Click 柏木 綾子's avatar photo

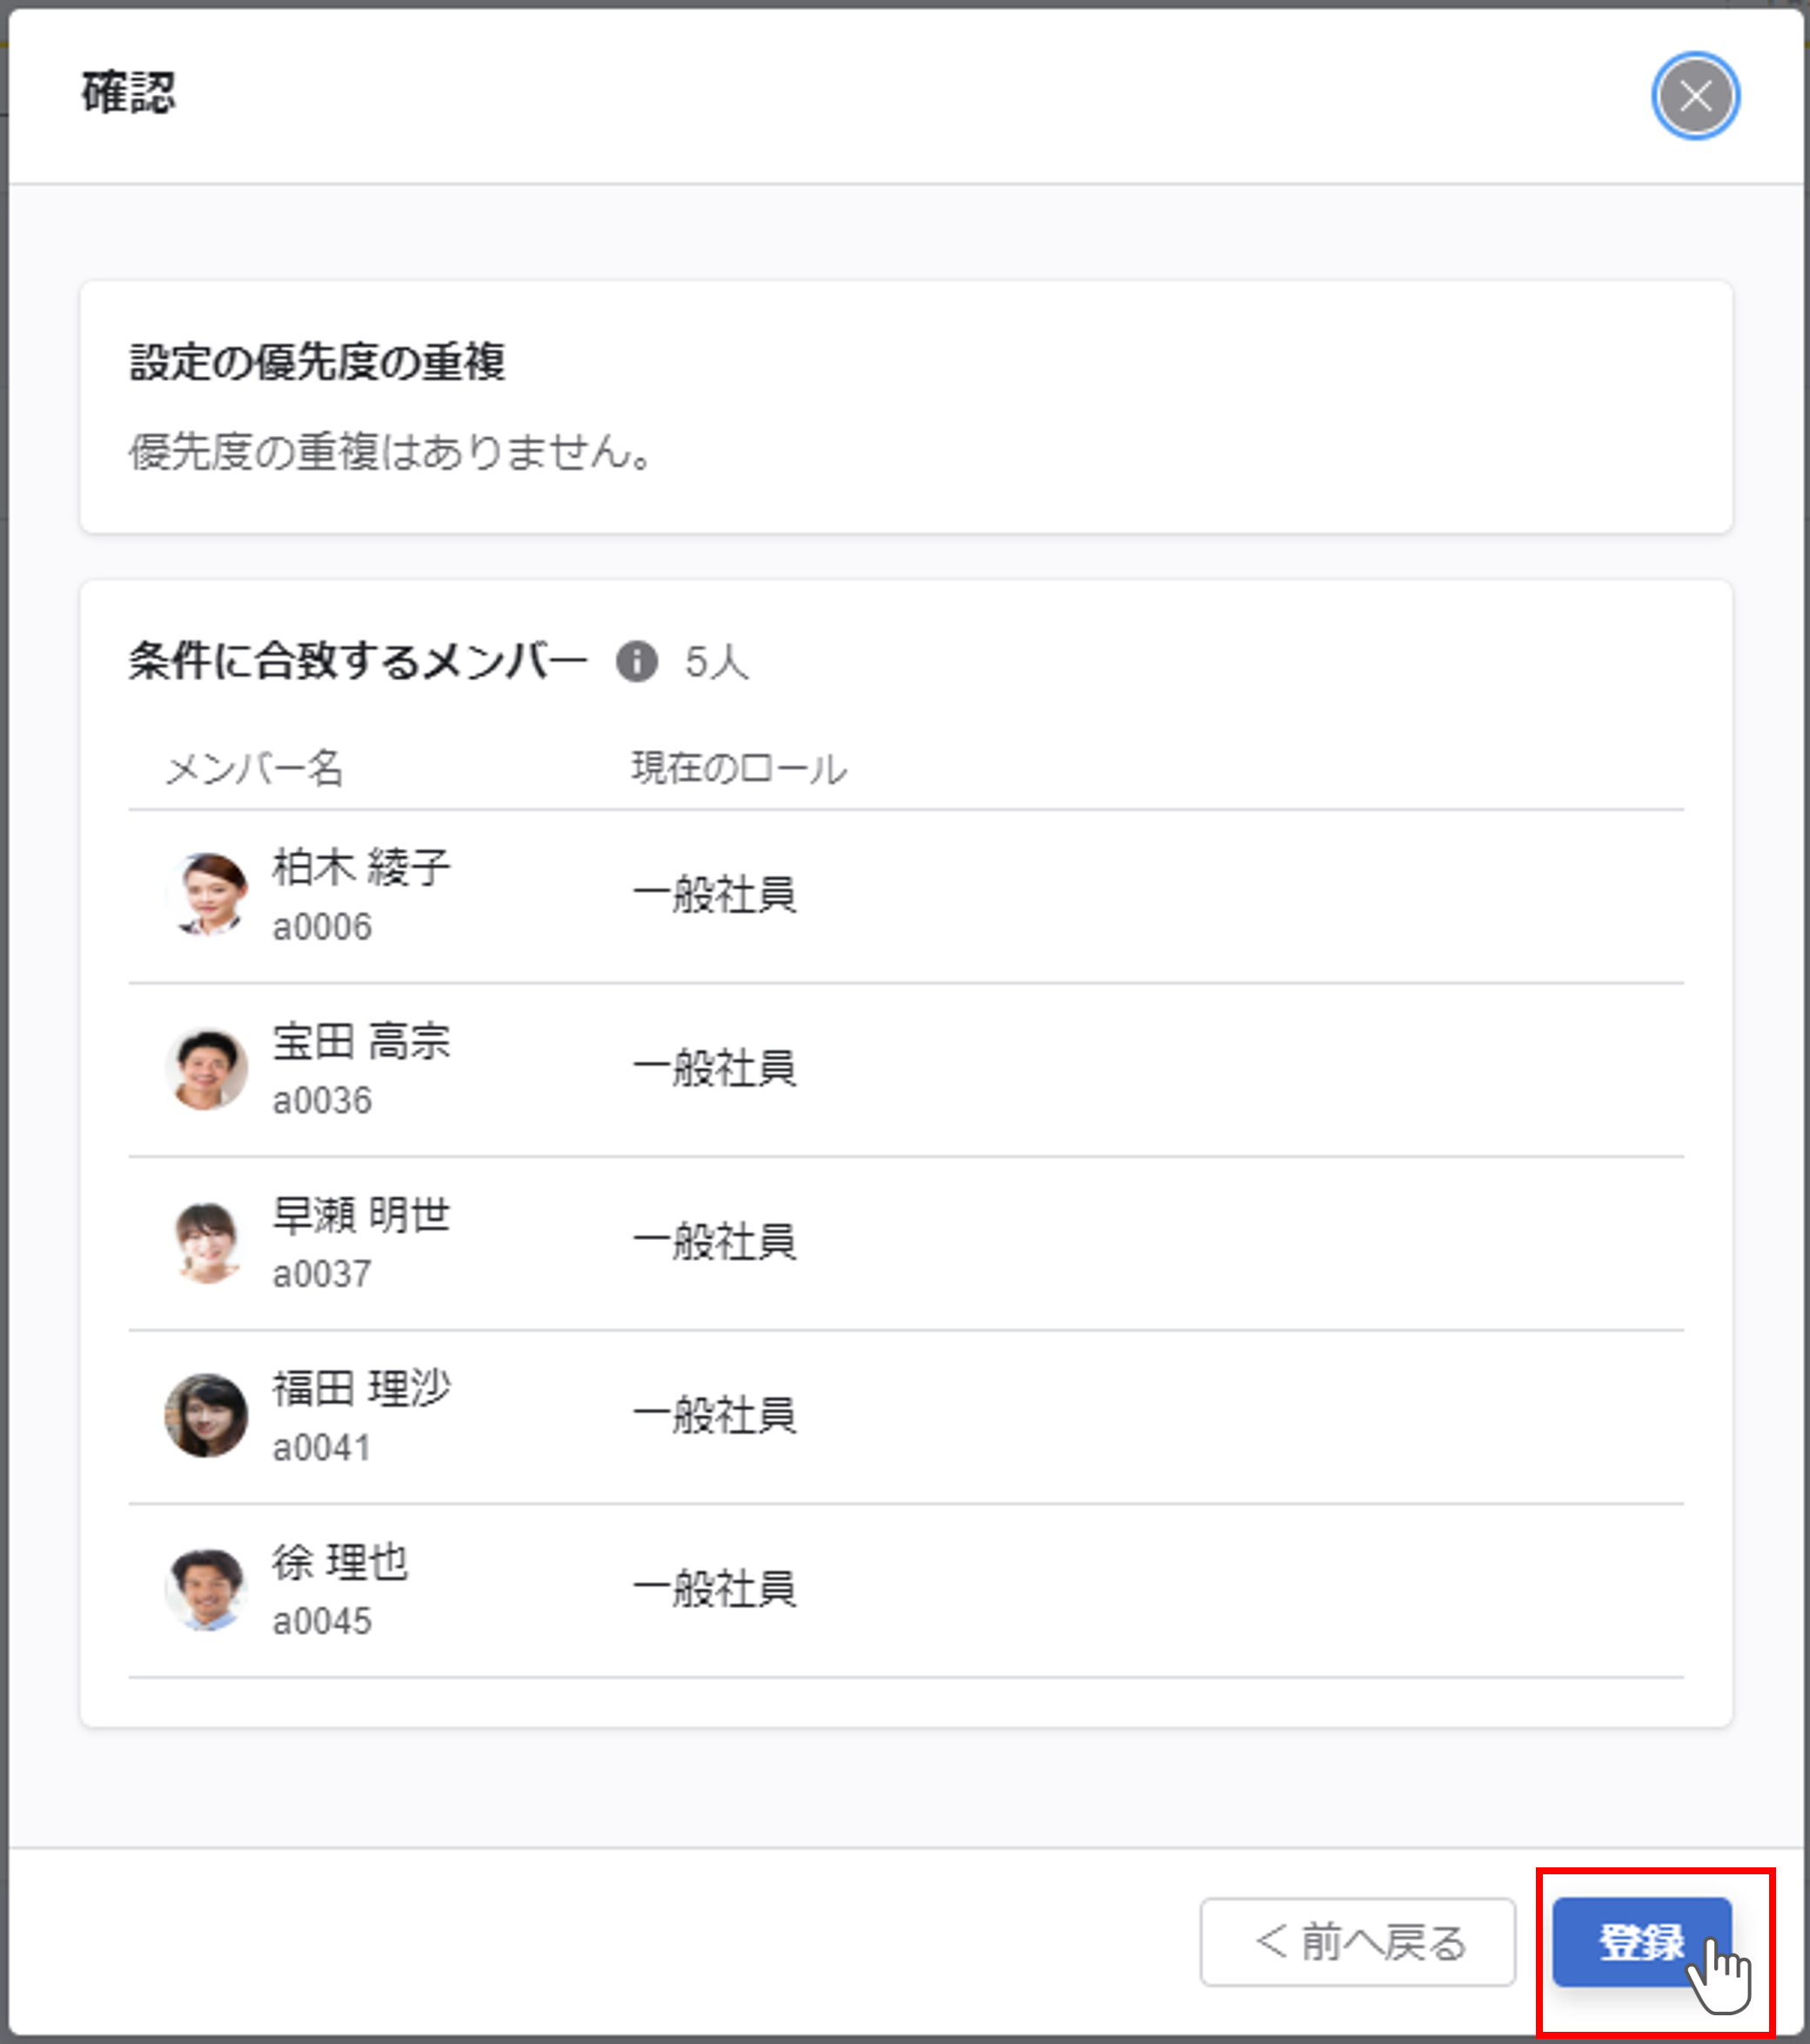point(207,895)
